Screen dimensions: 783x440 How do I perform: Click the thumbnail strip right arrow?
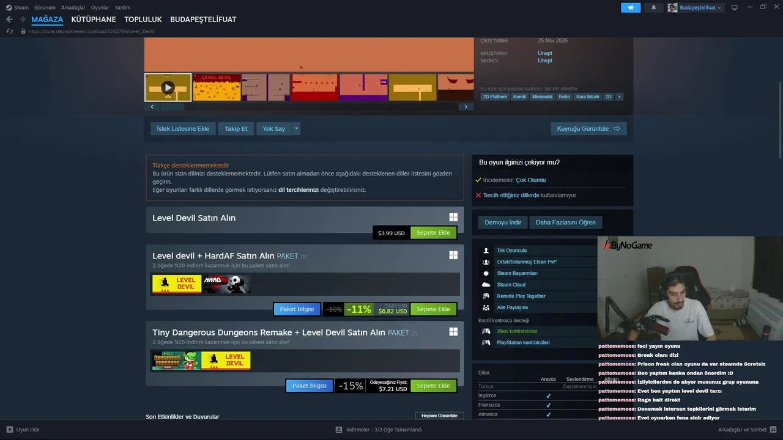[x=466, y=106]
